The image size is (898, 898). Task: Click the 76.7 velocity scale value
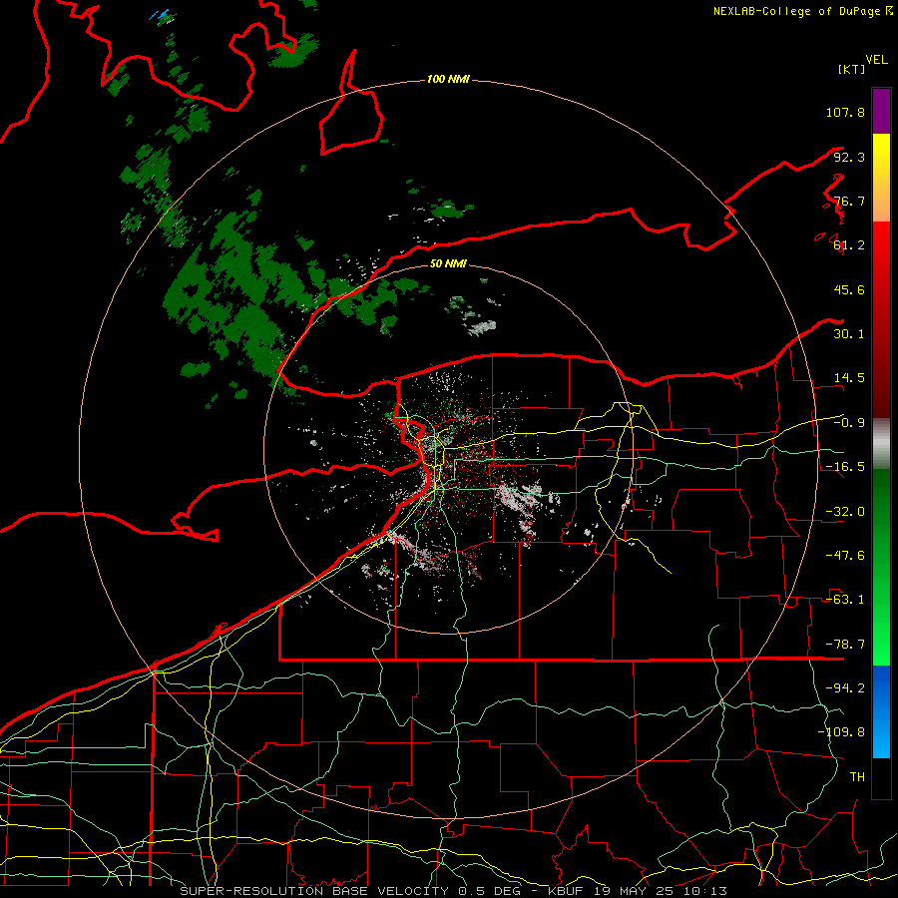(x=849, y=201)
